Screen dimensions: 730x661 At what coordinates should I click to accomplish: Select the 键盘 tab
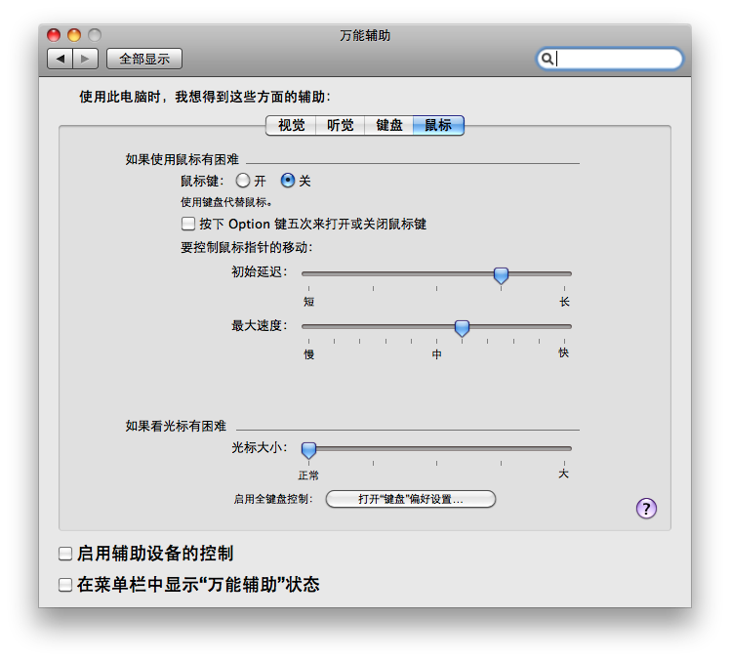pyautogui.click(x=389, y=125)
